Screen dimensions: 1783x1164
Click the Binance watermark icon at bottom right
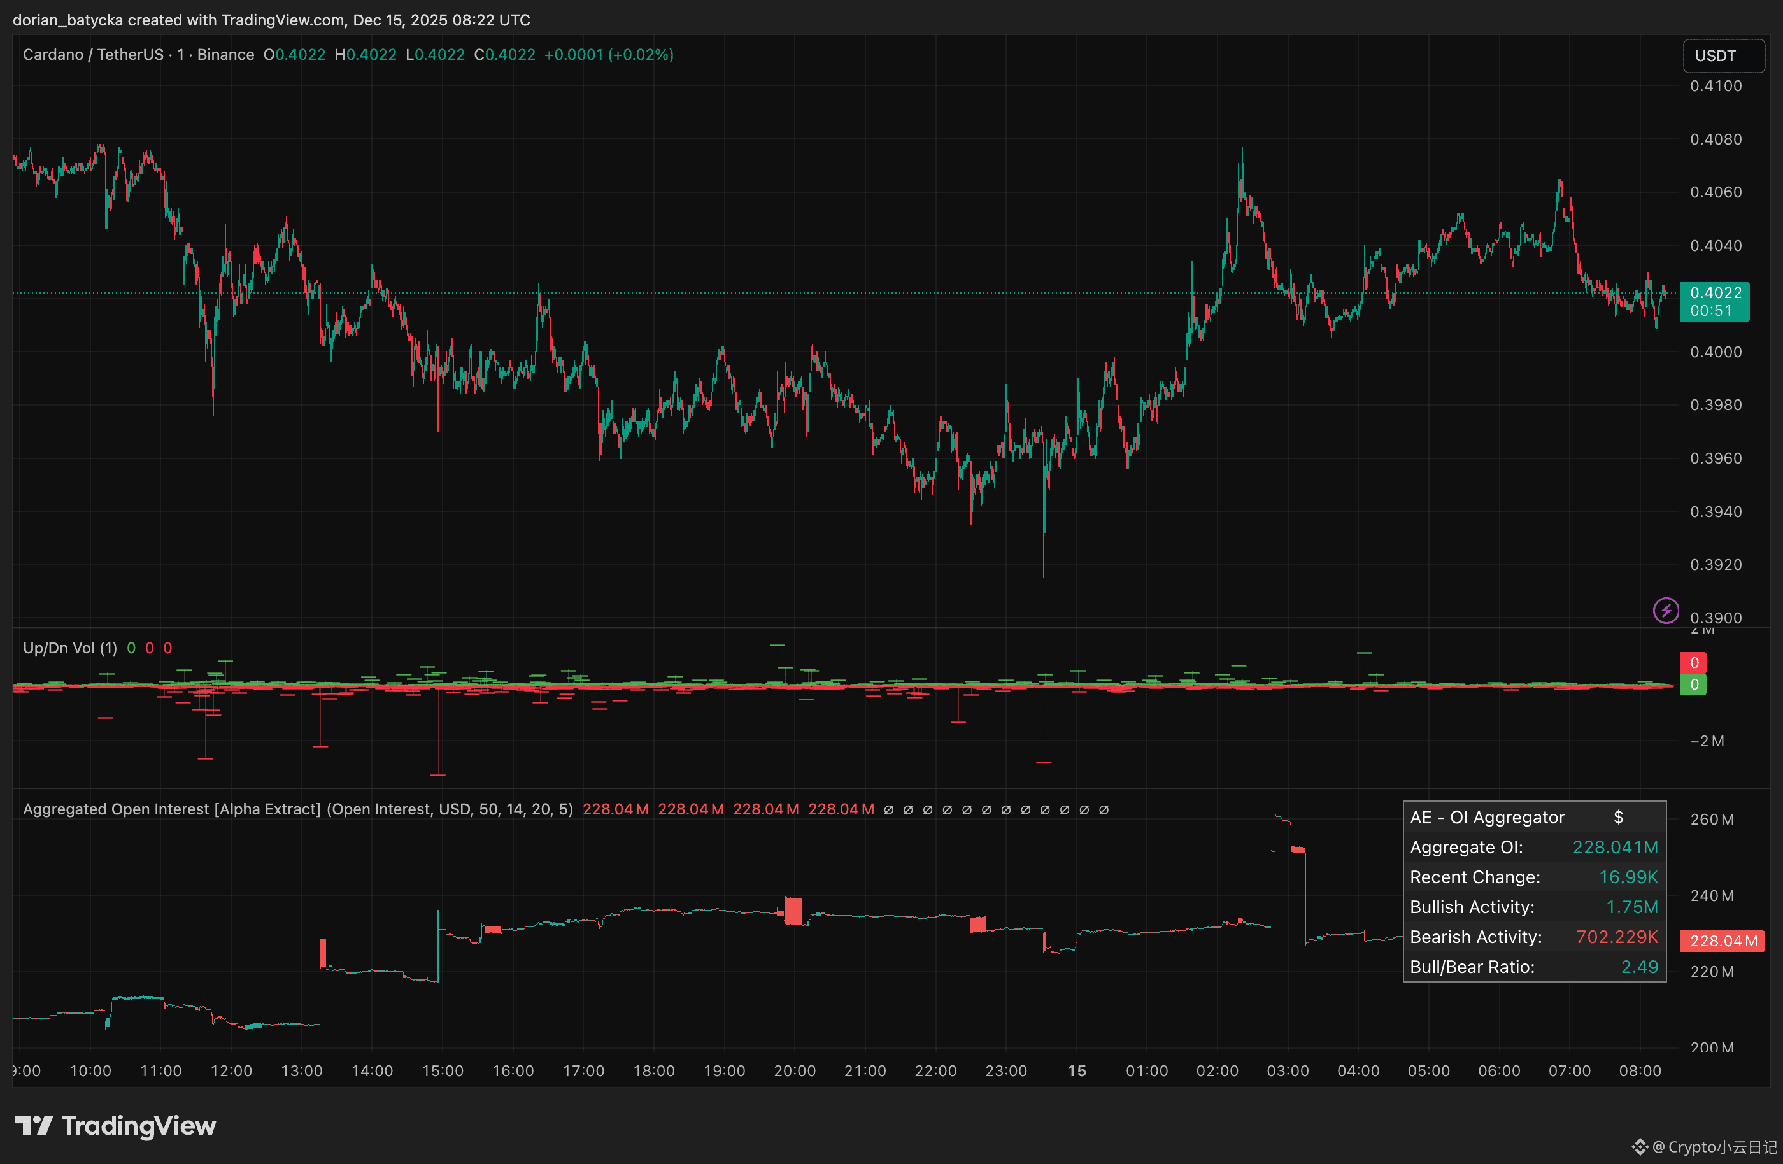point(1640,1147)
